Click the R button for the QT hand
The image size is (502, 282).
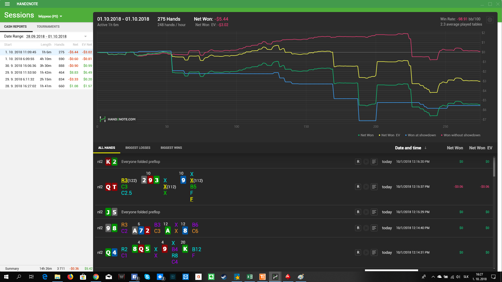(x=358, y=187)
